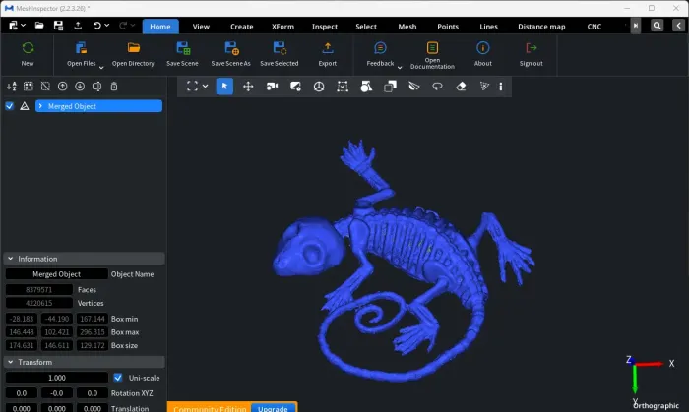Click the Save Scene As icon

[230, 48]
